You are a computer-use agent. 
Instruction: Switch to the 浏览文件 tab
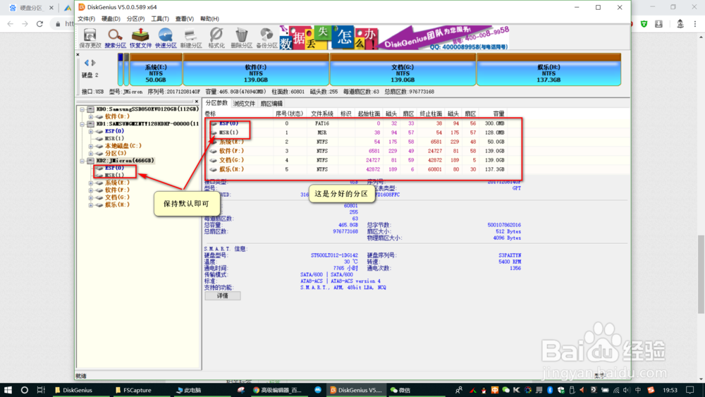click(x=244, y=104)
